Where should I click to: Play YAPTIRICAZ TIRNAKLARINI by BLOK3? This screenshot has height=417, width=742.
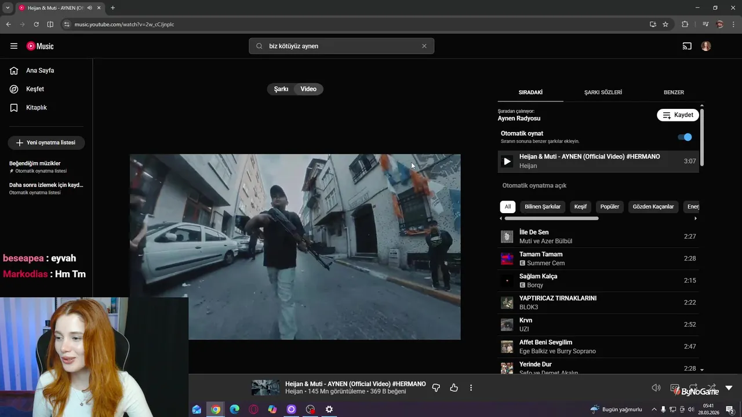pyautogui.click(x=598, y=302)
